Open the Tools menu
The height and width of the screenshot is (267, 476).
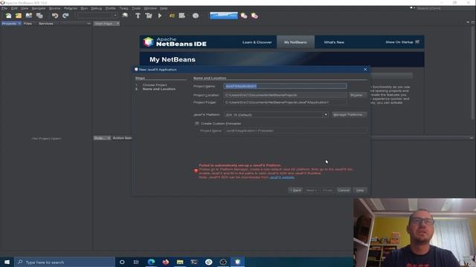coord(136,8)
